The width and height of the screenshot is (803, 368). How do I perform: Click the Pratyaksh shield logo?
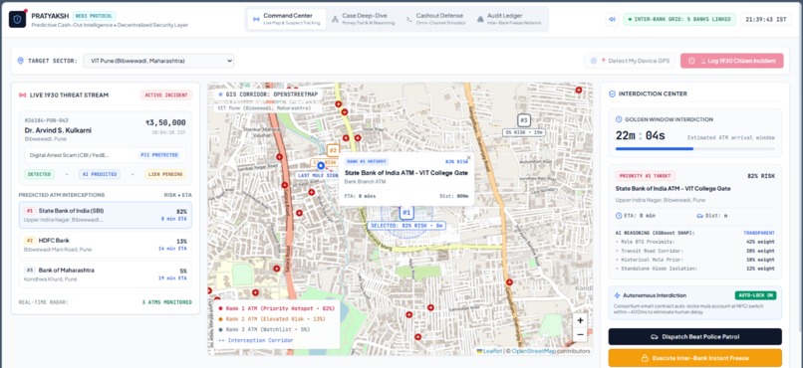click(17, 19)
